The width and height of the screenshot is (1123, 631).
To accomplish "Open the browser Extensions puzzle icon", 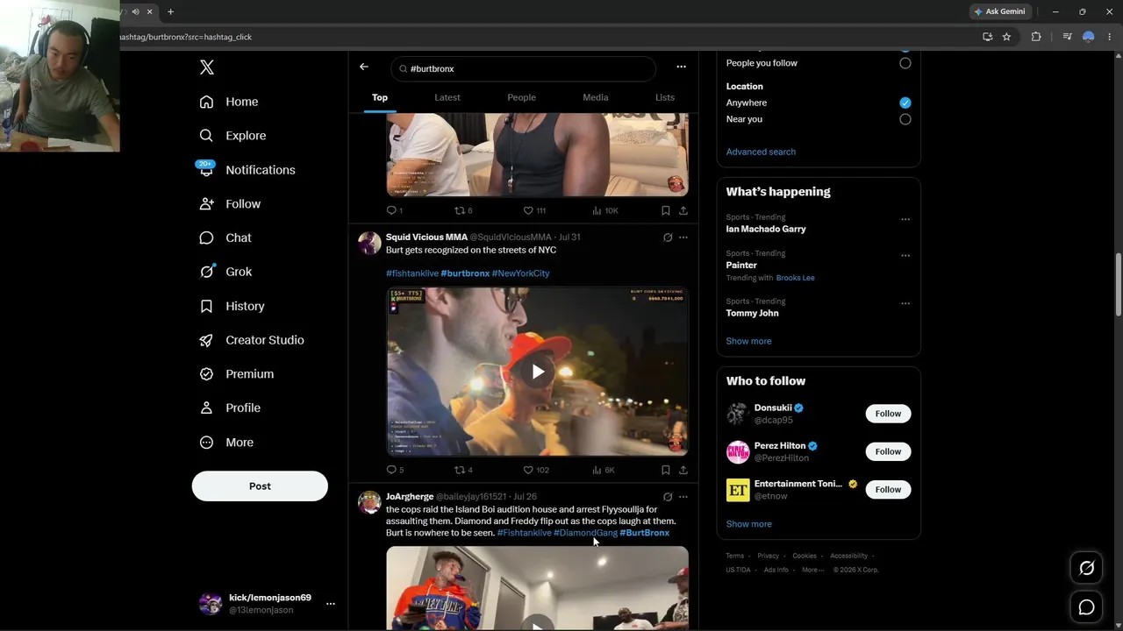I will 1036,37.
